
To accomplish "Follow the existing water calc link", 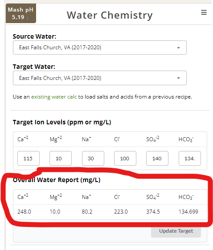I will (54, 97).
